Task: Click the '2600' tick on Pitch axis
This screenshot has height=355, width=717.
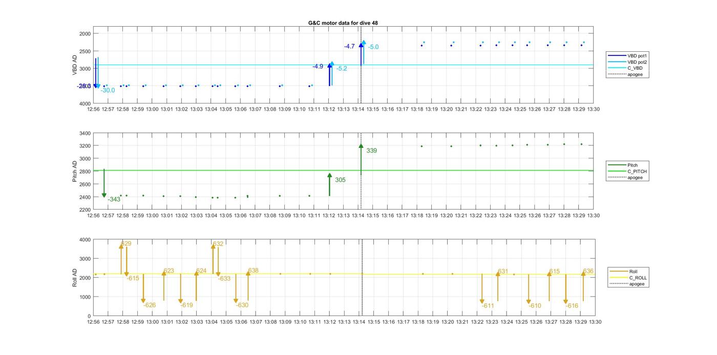Action: (86, 184)
